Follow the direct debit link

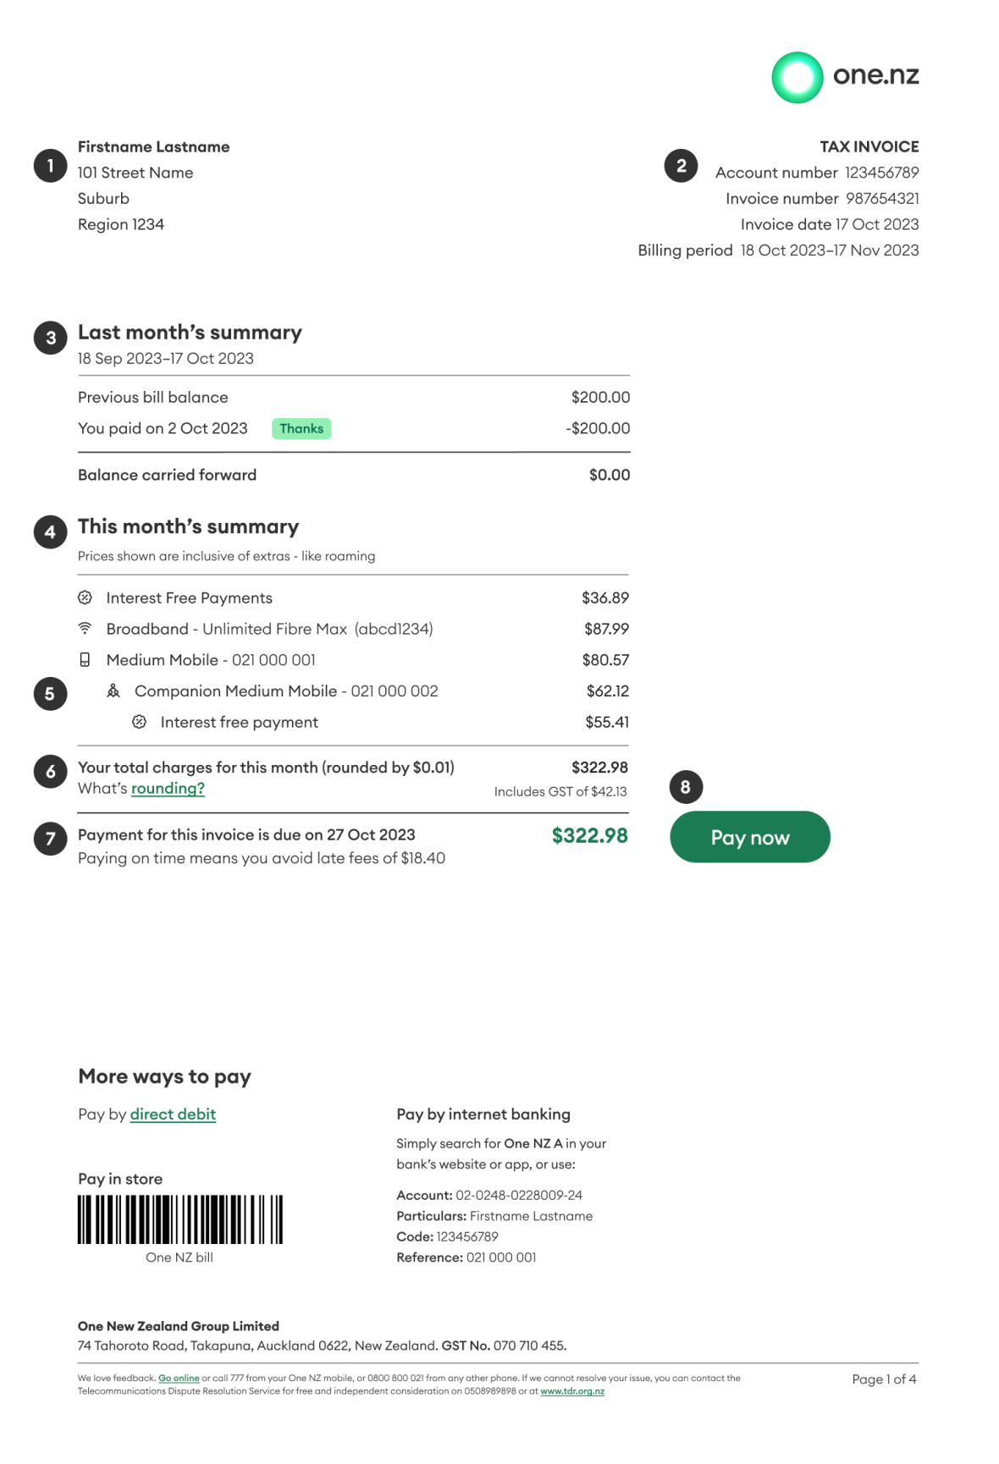tap(173, 1115)
